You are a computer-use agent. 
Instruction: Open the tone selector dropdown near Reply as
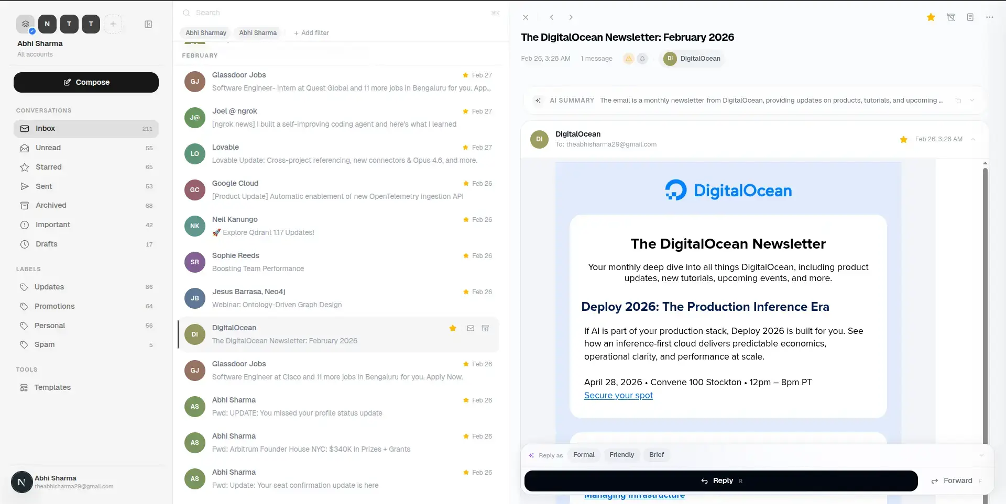[x=982, y=455]
